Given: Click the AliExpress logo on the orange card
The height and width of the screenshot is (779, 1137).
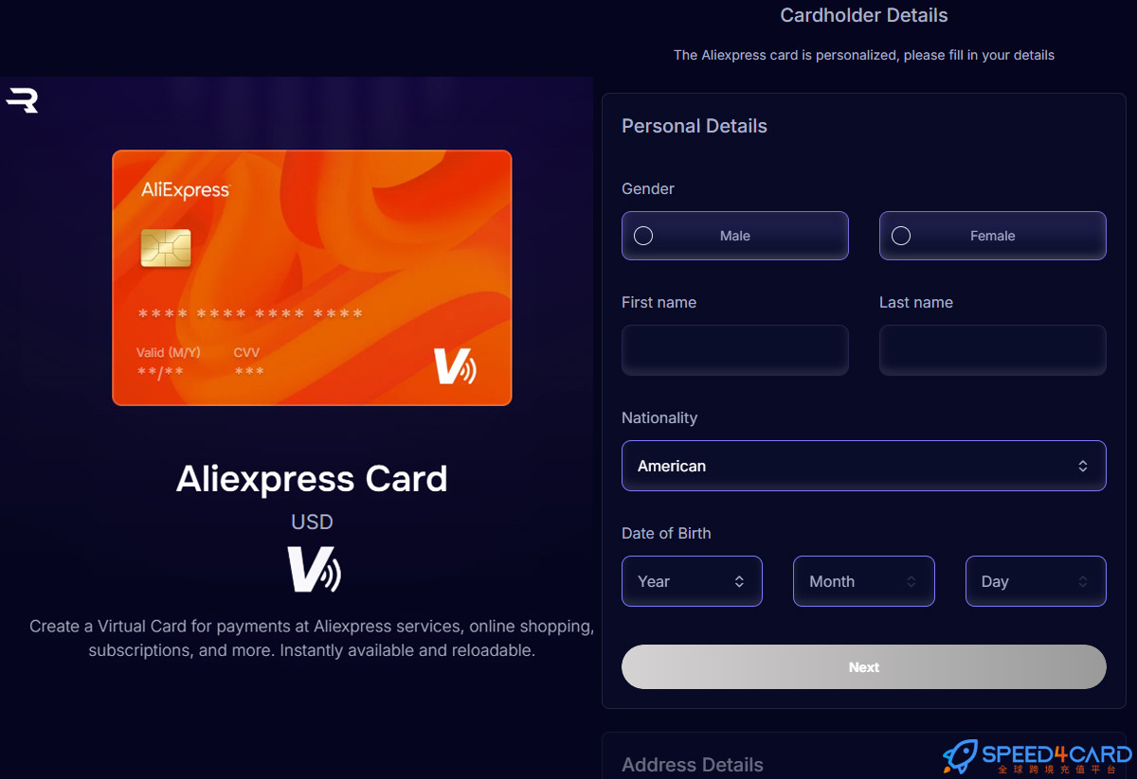Looking at the screenshot, I should (x=186, y=189).
